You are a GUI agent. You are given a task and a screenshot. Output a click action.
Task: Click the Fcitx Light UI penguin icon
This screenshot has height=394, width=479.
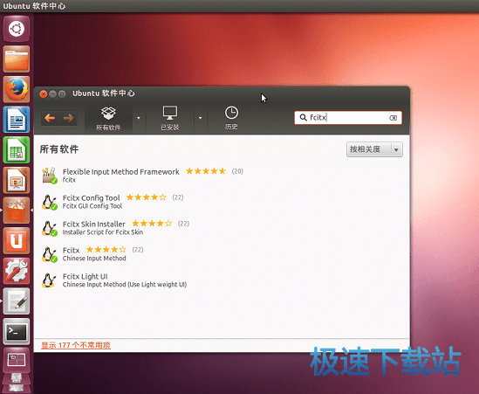(x=49, y=280)
